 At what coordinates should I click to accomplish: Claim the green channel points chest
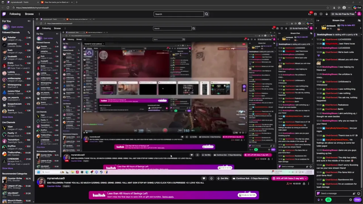328,200
